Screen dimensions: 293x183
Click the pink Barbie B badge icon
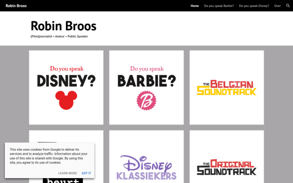146,101
